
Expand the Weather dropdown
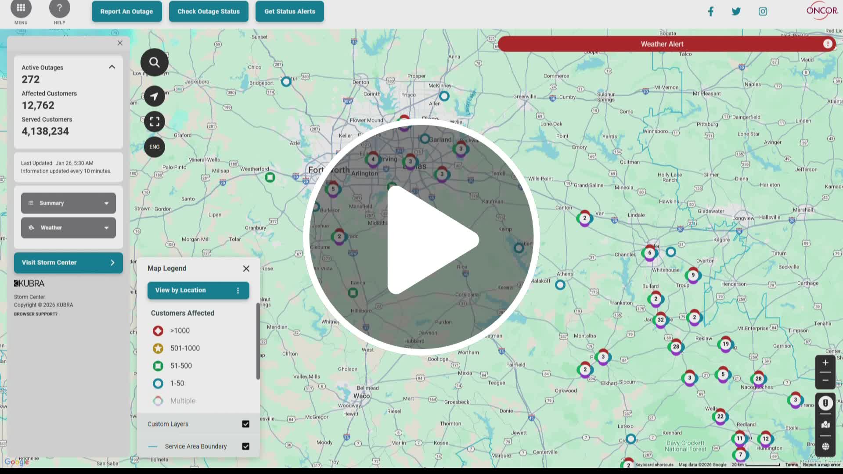coord(68,227)
